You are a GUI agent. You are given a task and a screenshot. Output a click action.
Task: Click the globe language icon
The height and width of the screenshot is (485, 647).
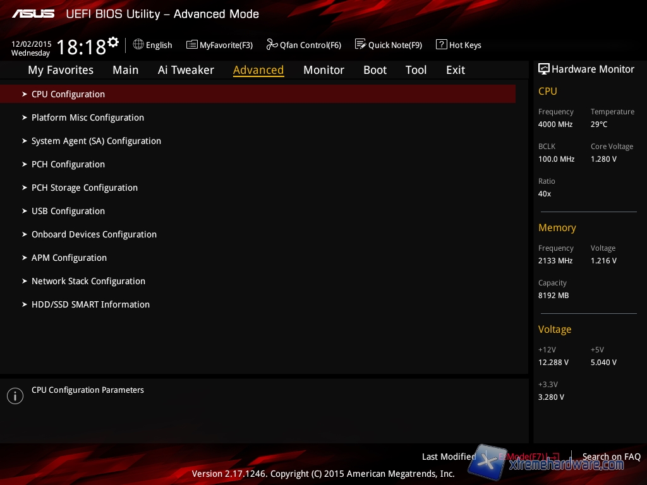(138, 44)
